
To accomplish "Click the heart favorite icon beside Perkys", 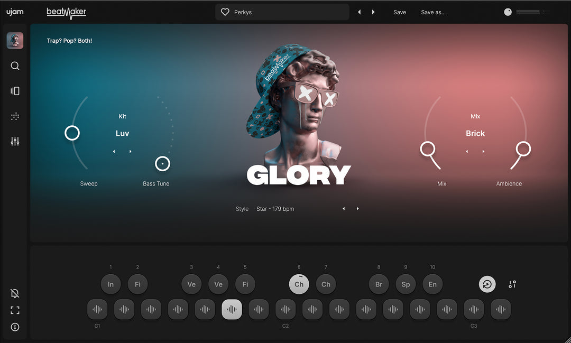I will (225, 12).
